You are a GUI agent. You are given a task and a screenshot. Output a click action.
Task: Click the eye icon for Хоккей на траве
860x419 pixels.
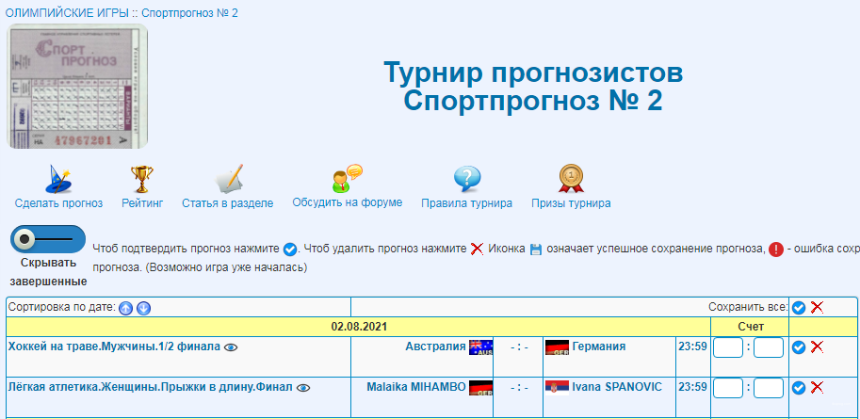tap(231, 347)
